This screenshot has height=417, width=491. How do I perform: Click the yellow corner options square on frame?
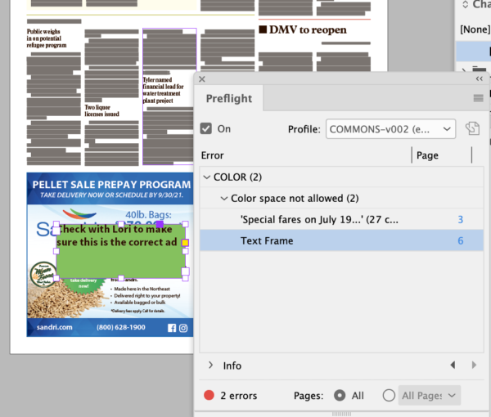185,243
